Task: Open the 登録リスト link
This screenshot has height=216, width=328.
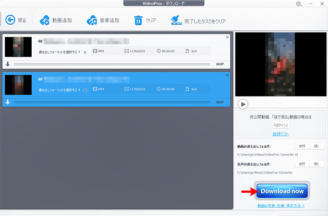Action: (281, 134)
